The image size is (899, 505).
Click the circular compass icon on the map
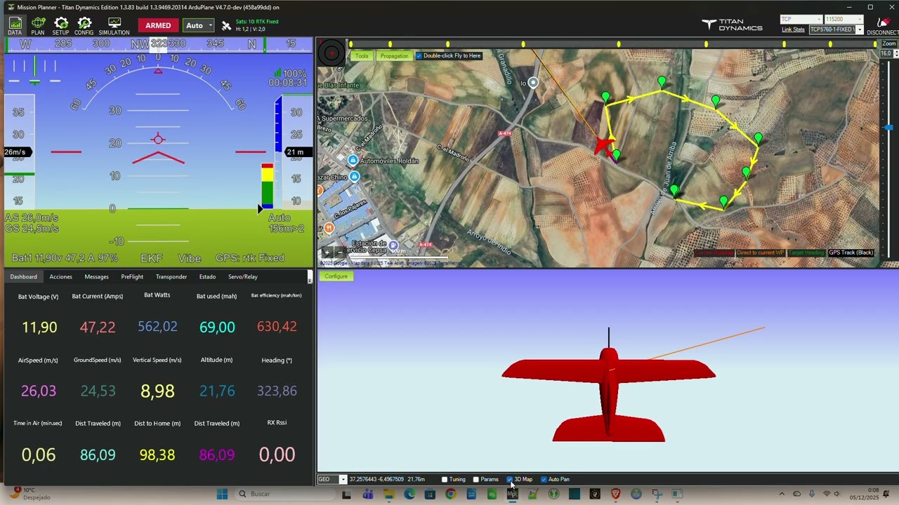332,53
